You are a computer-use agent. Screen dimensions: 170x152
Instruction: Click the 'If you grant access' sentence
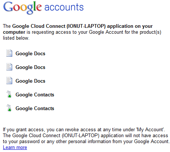click(84, 130)
